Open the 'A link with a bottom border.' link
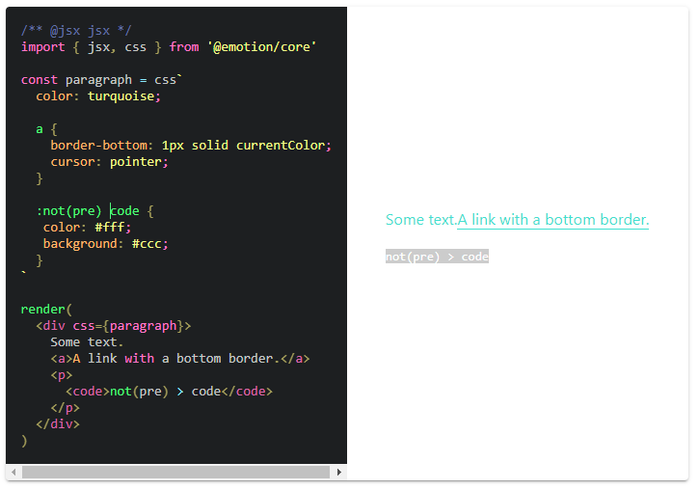The image size is (699, 489). tap(552, 220)
